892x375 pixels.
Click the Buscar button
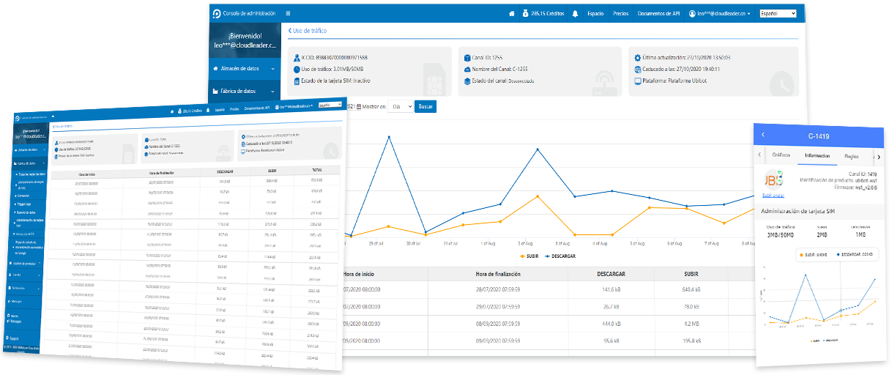point(425,107)
